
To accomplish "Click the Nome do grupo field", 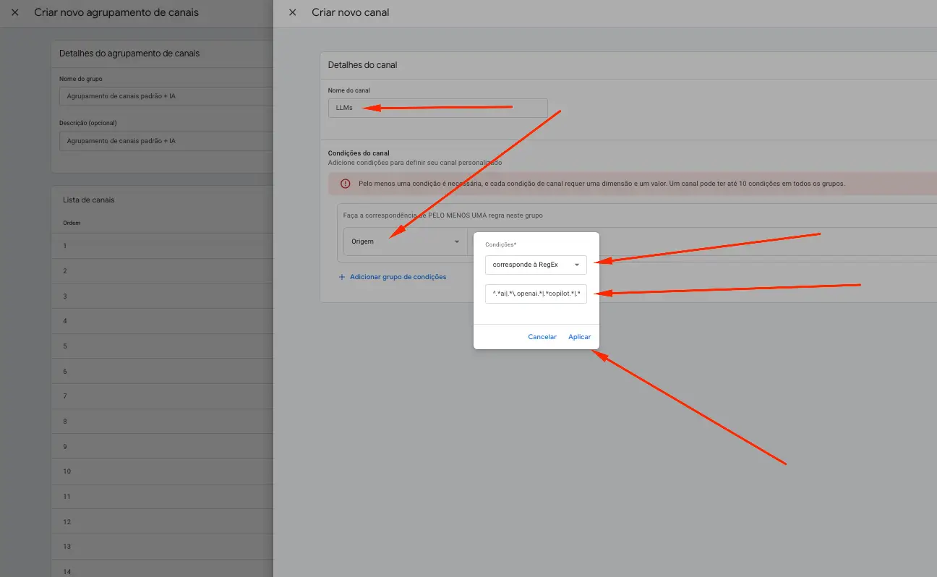I will pos(166,95).
